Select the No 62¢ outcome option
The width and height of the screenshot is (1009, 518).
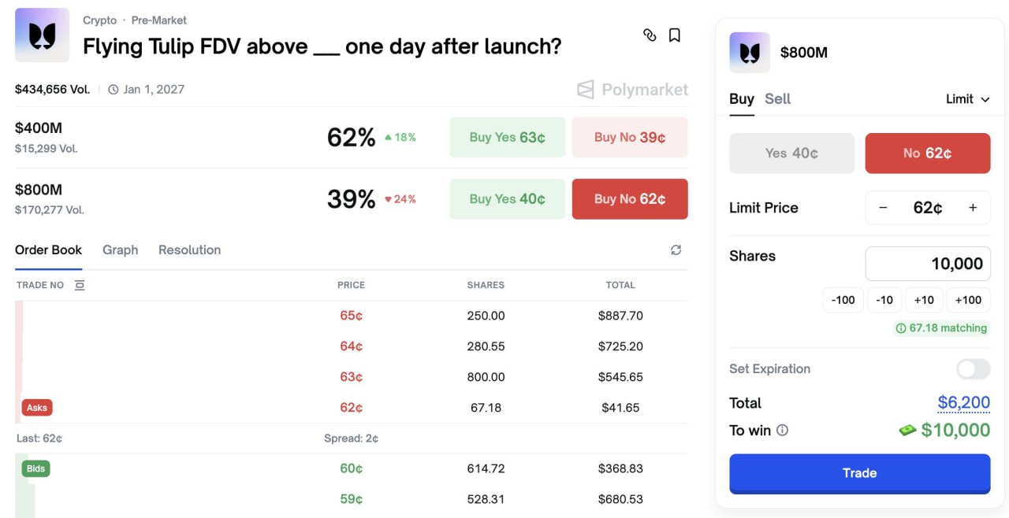click(927, 154)
